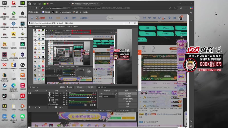The image size is (228, 128).
Task: Adjust the 麦克风/Aux volume slider
Action: 79,98
